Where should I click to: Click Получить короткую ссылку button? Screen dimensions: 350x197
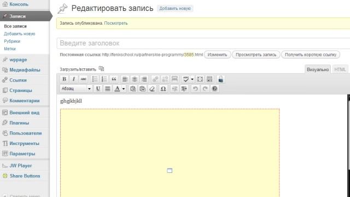point(311,55)
